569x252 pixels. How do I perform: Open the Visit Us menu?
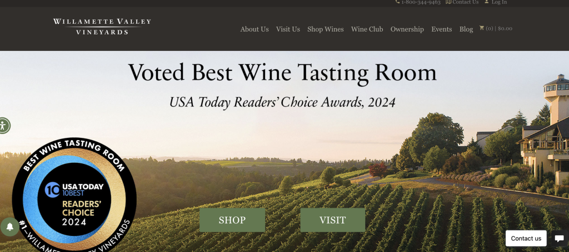pos(288,29)
